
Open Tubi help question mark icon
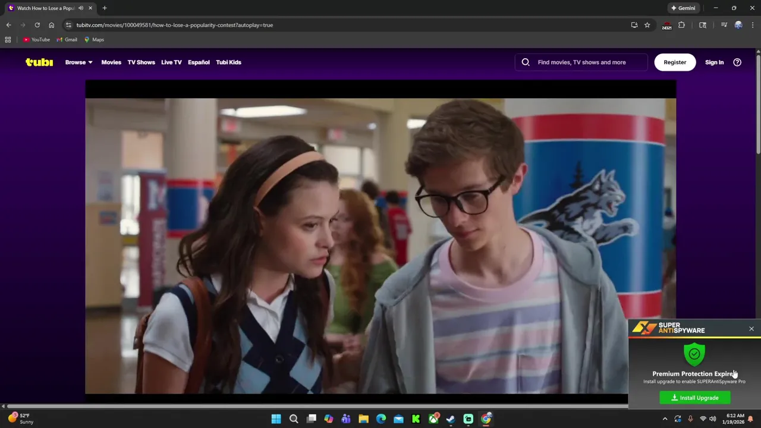(x=737, y=62)
